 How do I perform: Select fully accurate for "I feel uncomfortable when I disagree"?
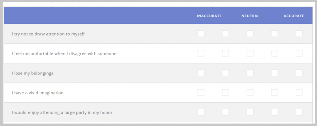(299, 53)
